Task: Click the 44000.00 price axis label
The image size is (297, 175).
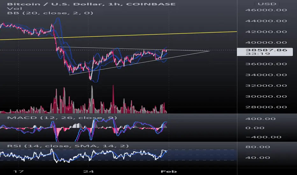Action: point(266,21)
